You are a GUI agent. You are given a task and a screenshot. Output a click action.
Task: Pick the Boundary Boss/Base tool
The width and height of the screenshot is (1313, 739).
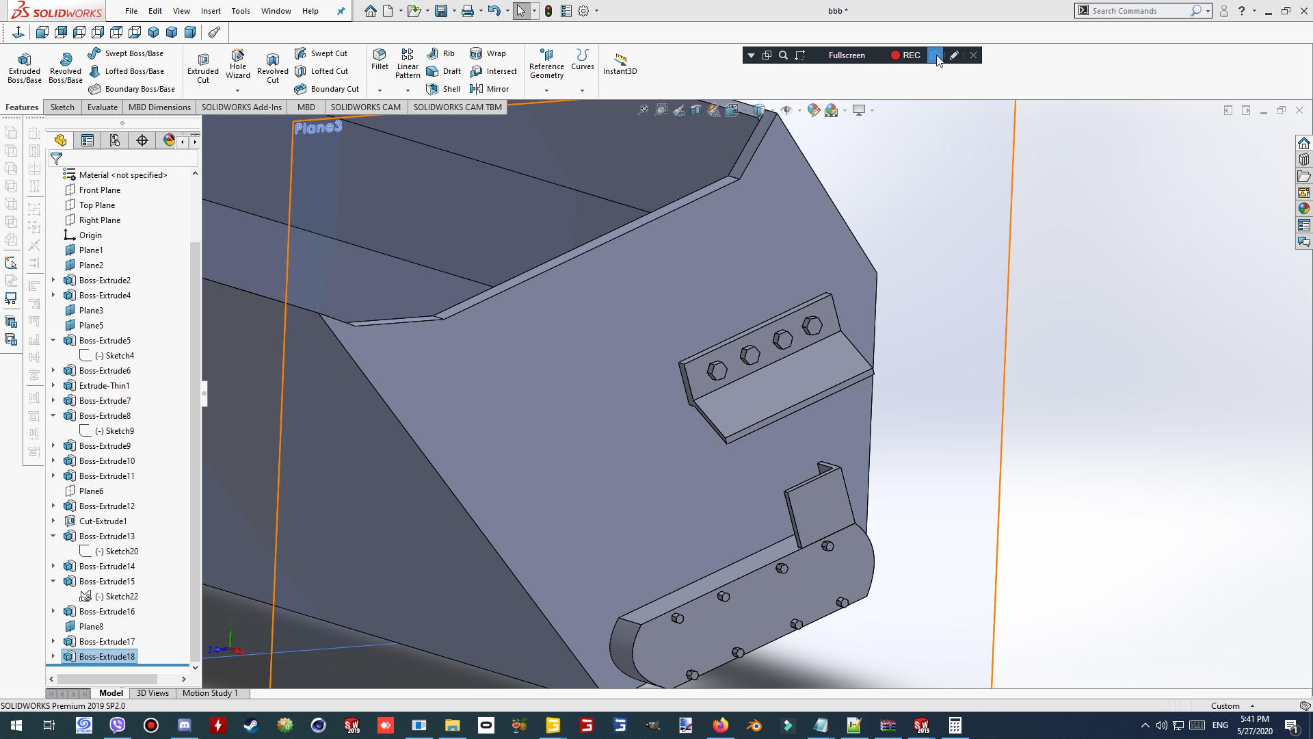131,89
